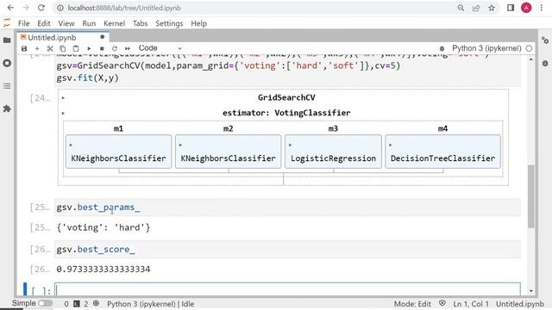Open the View menu
This screenshot has width=552, height=310.
point(66,23)
